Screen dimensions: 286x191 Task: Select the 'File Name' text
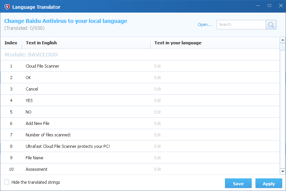pos(34,158)
